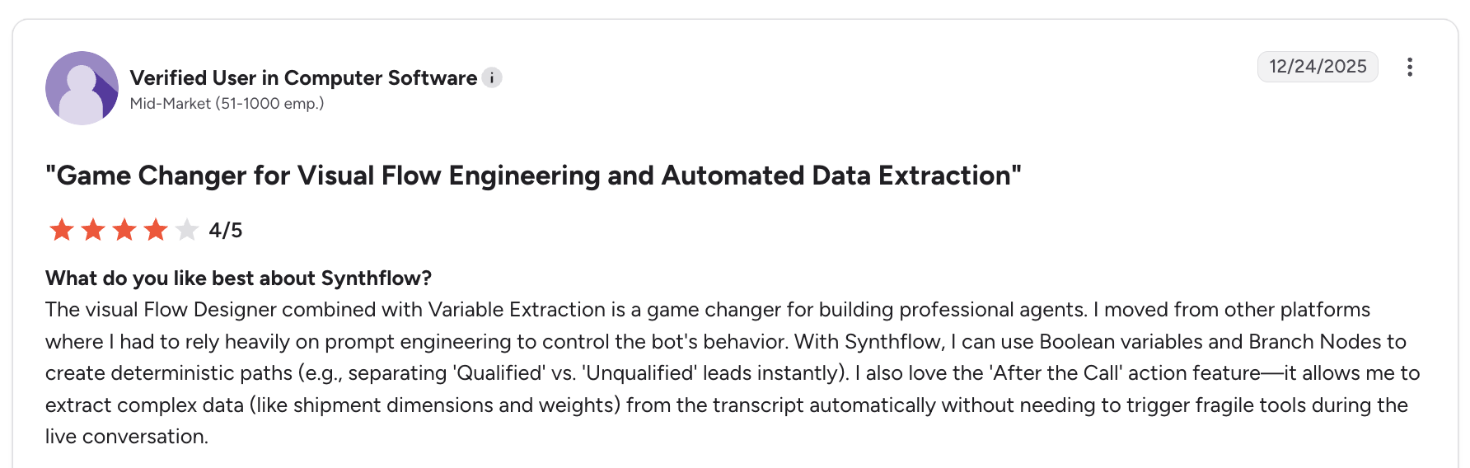Open the three-dot more options menu
1470x468 pixels.
1410,67
